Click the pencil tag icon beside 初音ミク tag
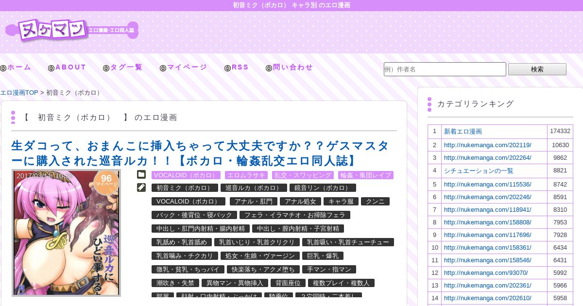This screenshot has height=306, width=583. click(x=141, y=187)
